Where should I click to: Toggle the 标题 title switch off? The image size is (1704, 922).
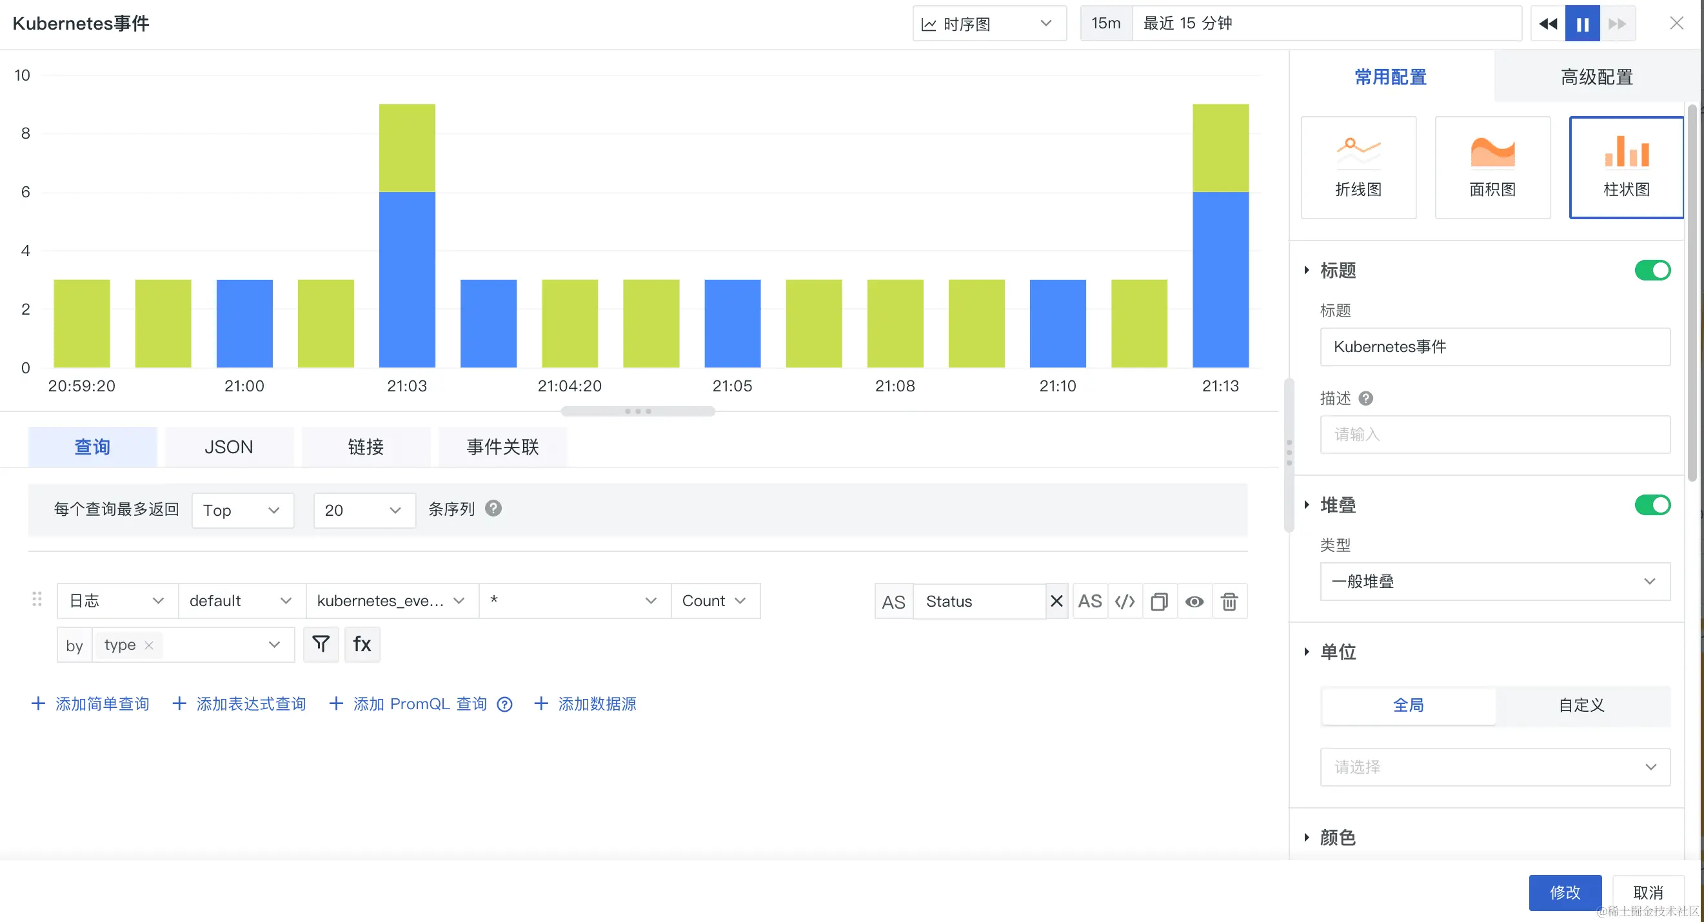click(1652, 270)
